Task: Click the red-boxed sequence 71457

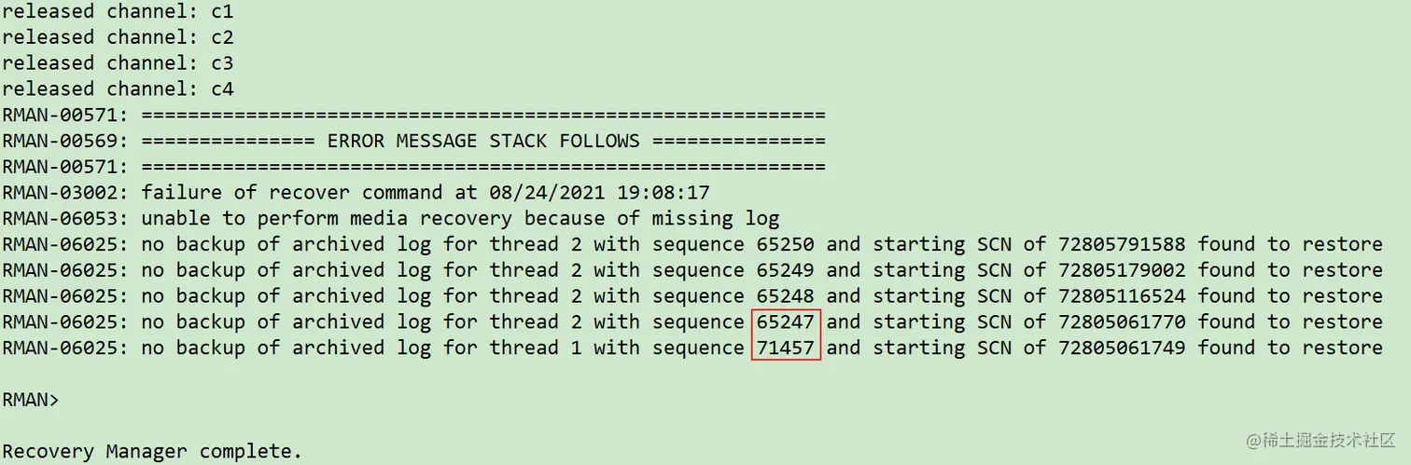Action: coord(786,348)
